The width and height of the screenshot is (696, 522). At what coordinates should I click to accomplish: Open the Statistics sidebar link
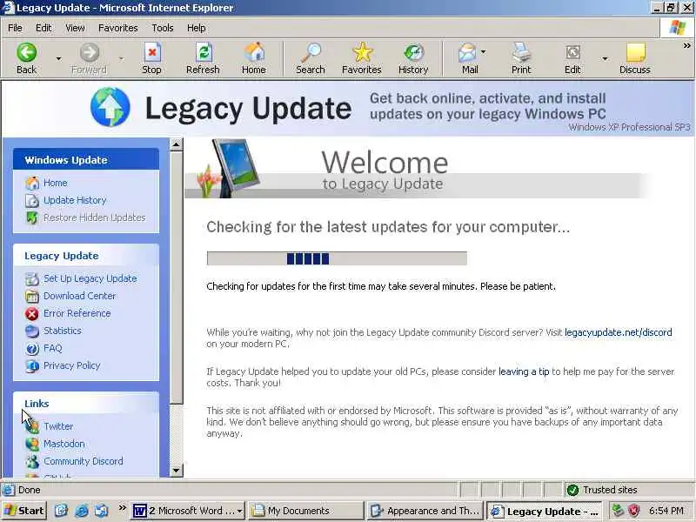63,331
